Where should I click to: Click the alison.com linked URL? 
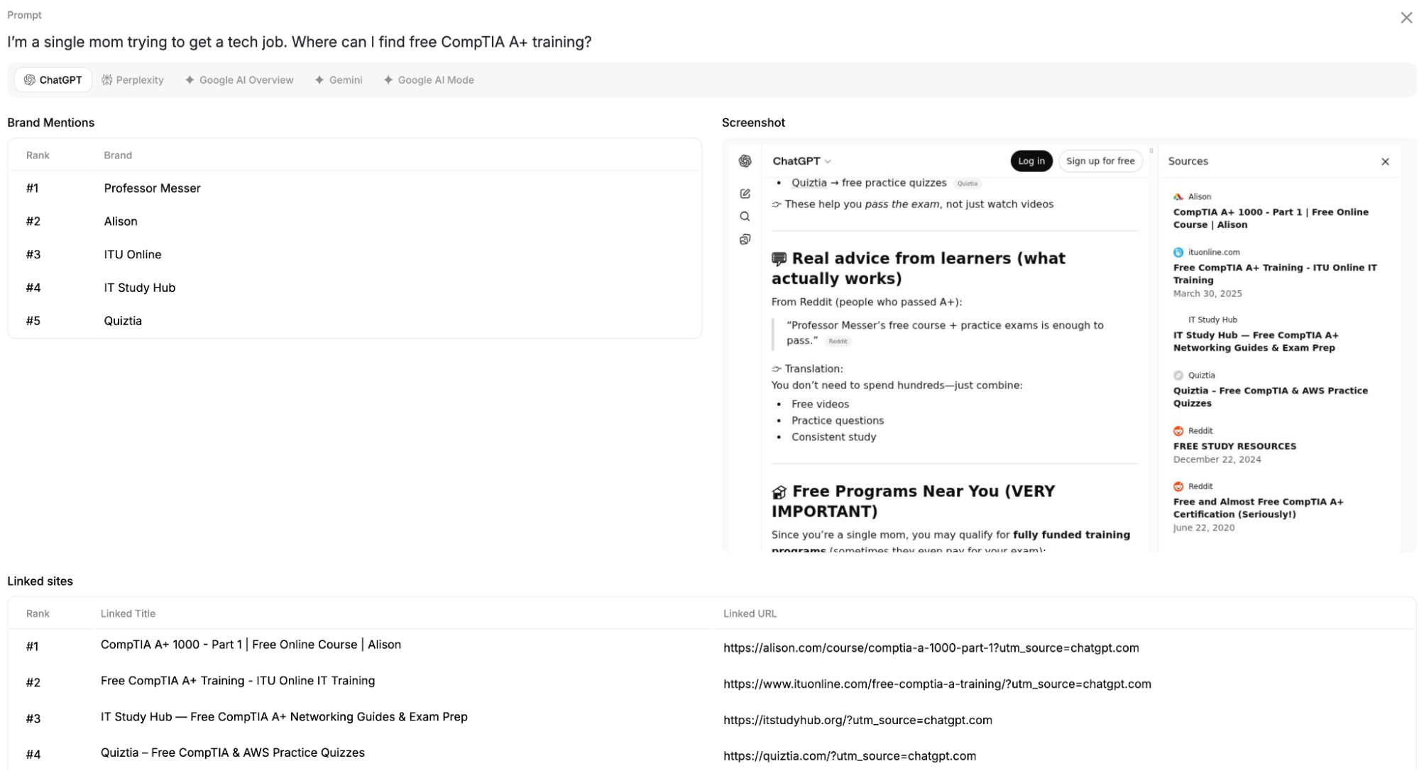click(x=931, y=647)
